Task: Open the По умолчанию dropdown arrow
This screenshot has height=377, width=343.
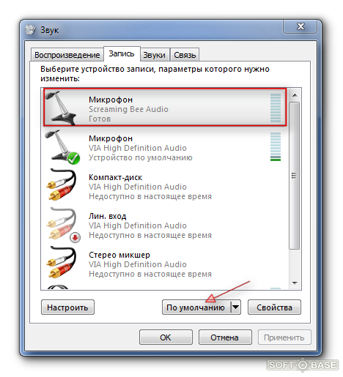Action: point(235,307)
